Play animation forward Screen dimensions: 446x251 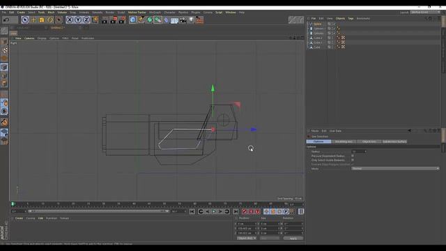point(214,211)
